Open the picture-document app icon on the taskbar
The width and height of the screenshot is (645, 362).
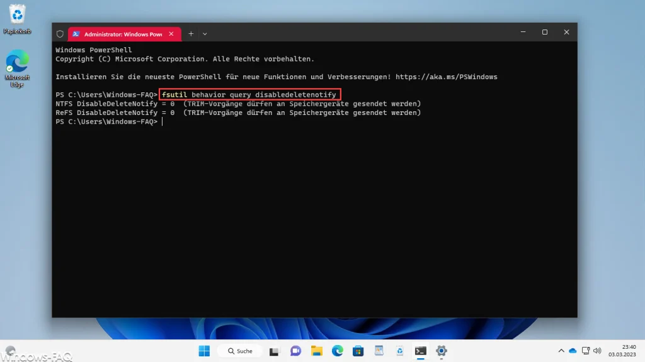tap(379, 351)
